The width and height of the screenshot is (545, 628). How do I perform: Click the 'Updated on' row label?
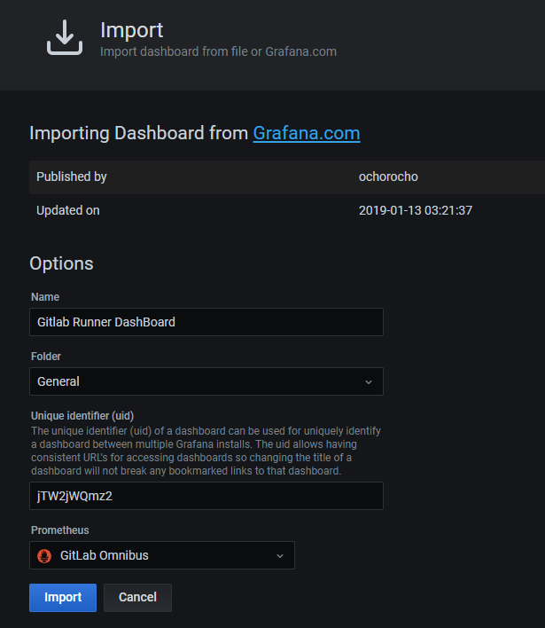pos(68,210)
